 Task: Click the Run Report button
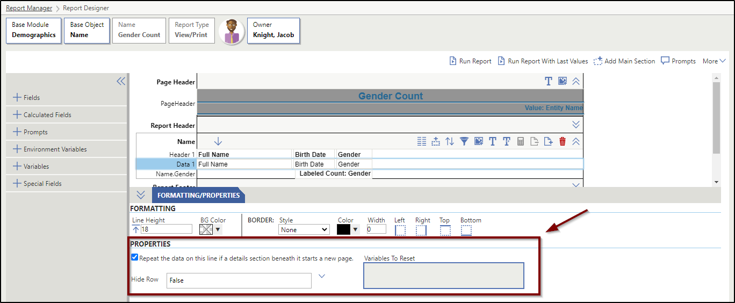pyautogui.click(x=470, y=61)
